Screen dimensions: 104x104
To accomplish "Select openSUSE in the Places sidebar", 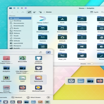I will click(20, 43).
